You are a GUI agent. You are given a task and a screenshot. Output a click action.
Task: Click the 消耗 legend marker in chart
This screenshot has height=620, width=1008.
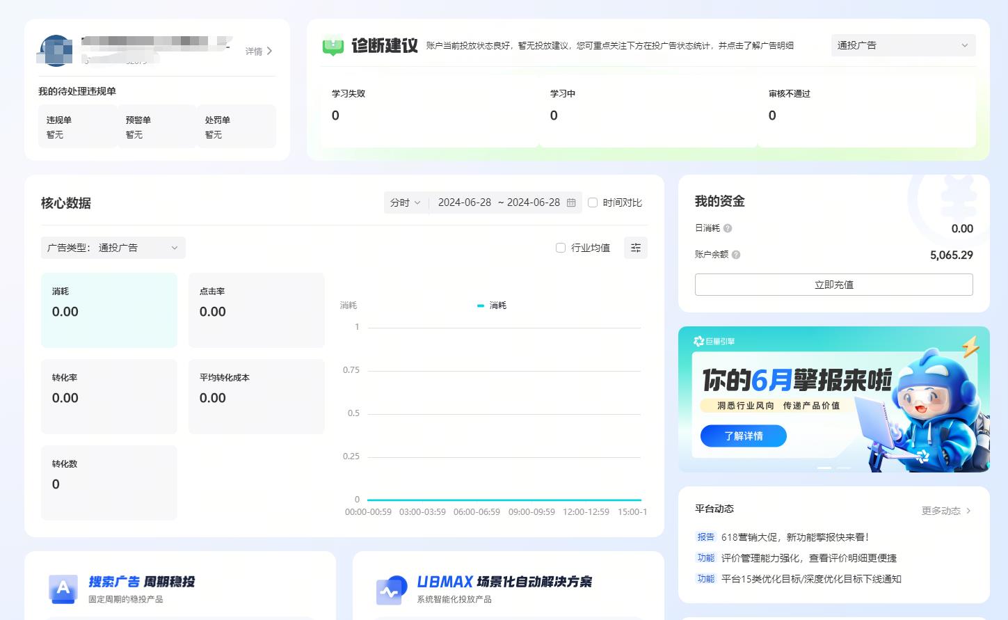point(481,305)
